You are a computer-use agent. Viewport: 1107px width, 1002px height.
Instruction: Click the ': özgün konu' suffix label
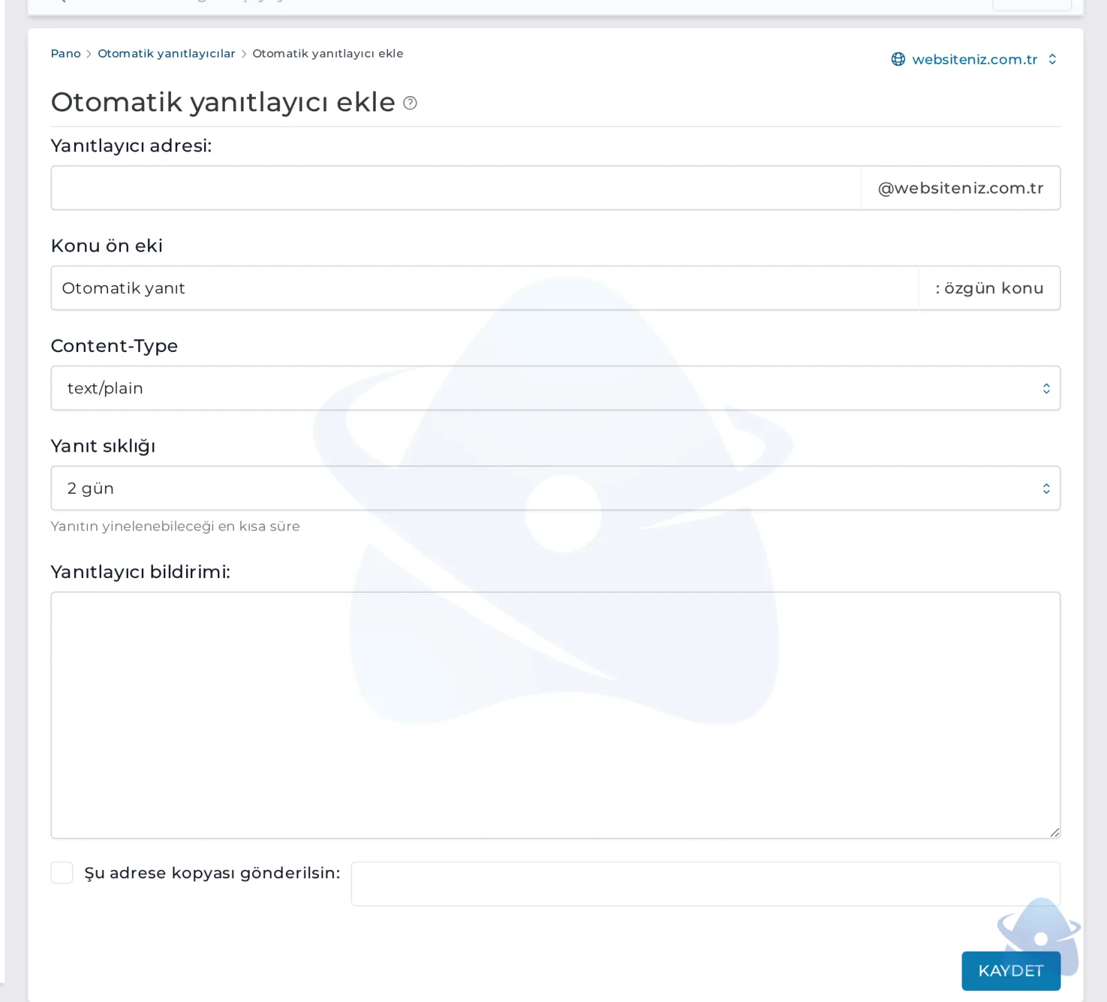click(989, 288)
